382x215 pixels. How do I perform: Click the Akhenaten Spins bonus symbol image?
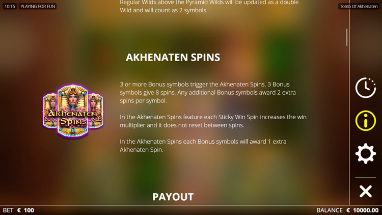tap(73, 111)
